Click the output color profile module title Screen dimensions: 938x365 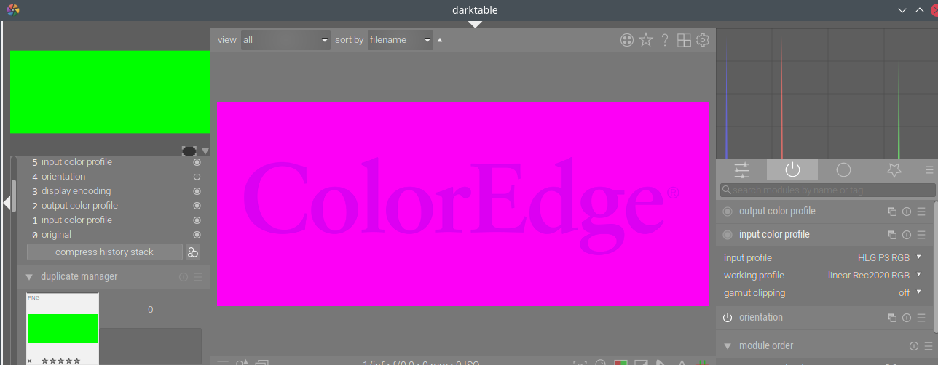click(777, 212)
